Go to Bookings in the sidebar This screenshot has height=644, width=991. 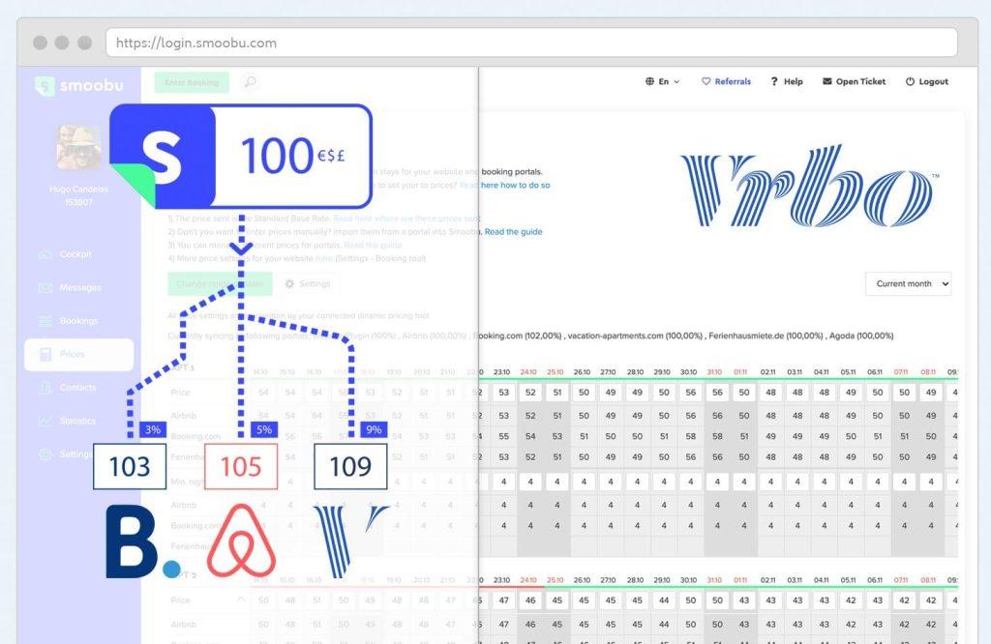tap(69, 321)
